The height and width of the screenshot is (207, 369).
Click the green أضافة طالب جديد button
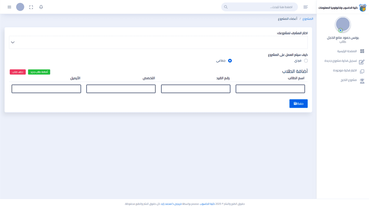pyautogui.click(x=39, y=72)
